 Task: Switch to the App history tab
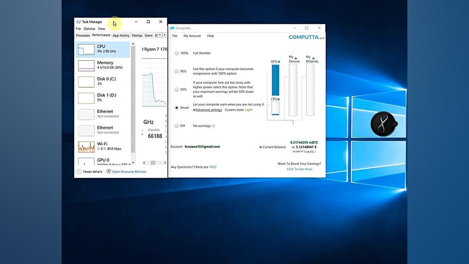tap(121, 35)
